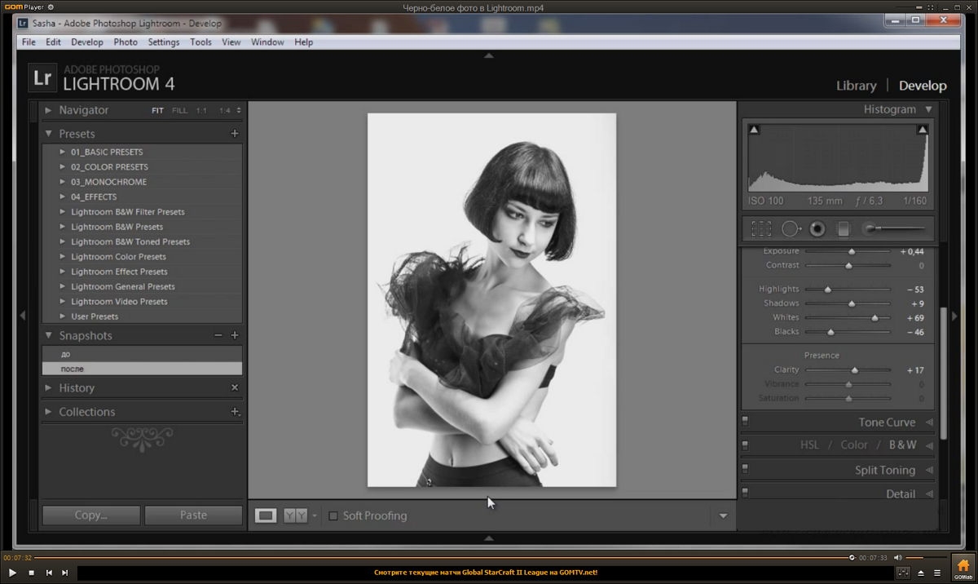978x584 pixels.
Task: Collapse the Snapshots panel
Action: [x=48, y=335]
